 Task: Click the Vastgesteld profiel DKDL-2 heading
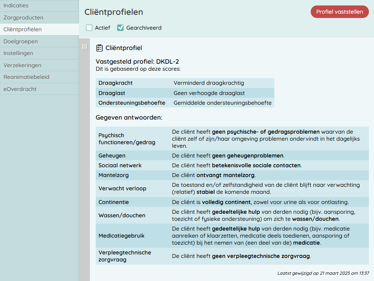[x=137, y=62]
